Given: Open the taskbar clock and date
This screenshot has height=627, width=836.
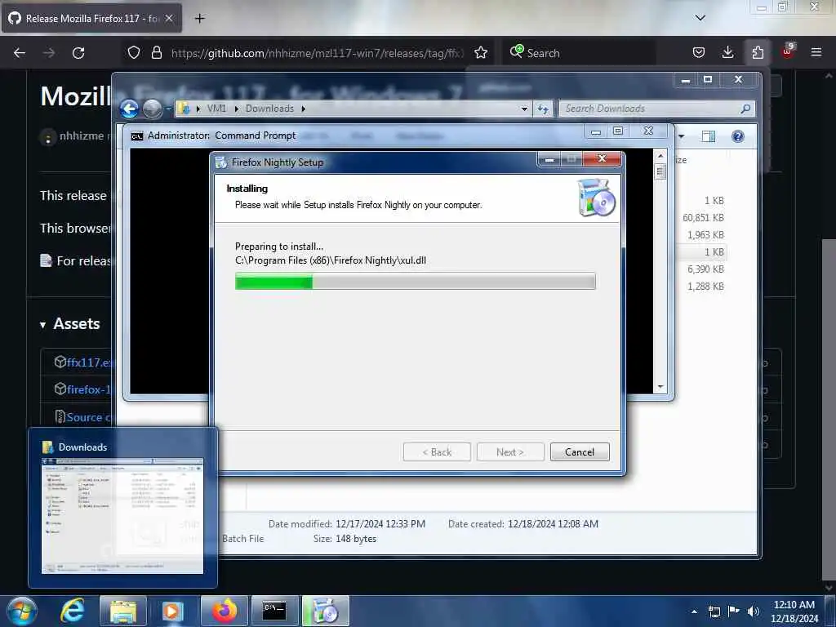Looking at the screenshot, I should 794,611.
